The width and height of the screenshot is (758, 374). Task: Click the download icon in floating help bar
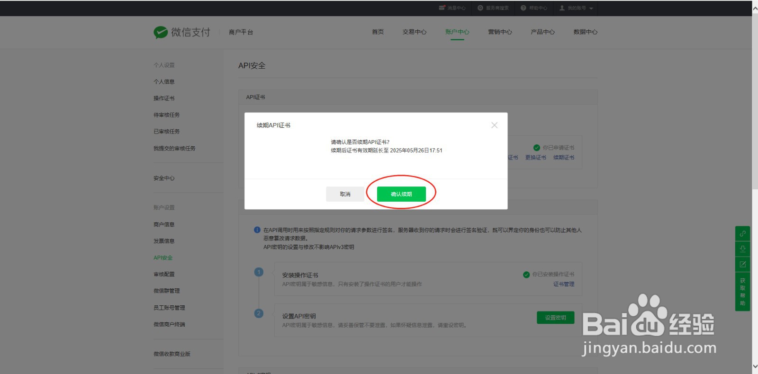[x=742, y=249]
